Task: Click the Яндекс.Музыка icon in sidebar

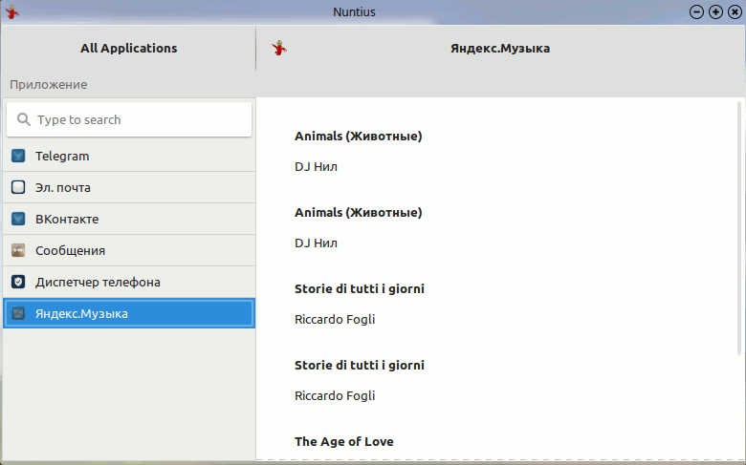Action: click(x=18, y=313)
